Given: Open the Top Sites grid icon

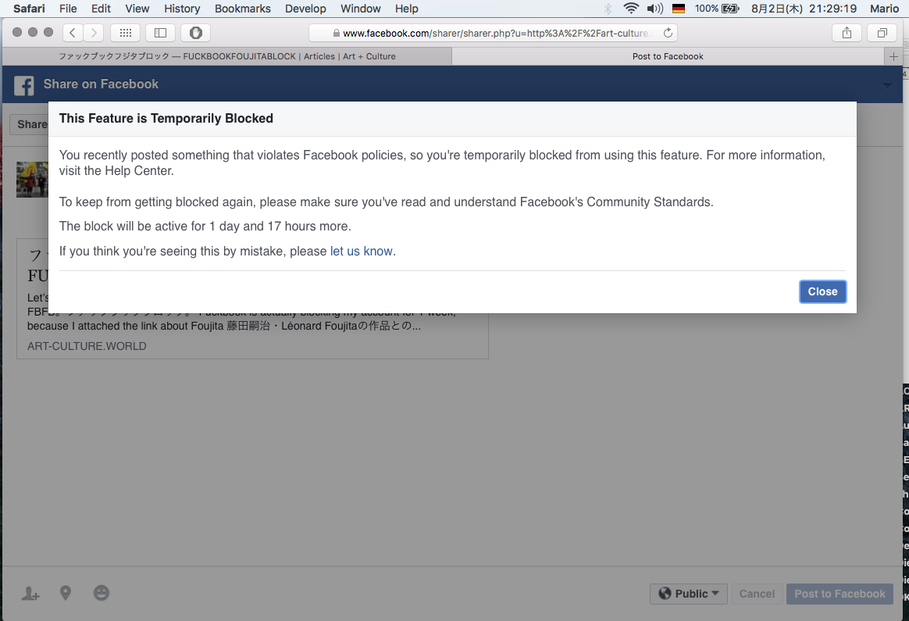Looking at the screenshot, I should tap(125, 33).
